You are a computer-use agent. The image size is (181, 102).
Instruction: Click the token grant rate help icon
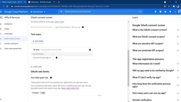[51, 78]
